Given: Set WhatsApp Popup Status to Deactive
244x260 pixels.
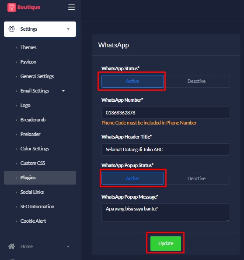Looking at the screenshot, I should pos(196,178).
